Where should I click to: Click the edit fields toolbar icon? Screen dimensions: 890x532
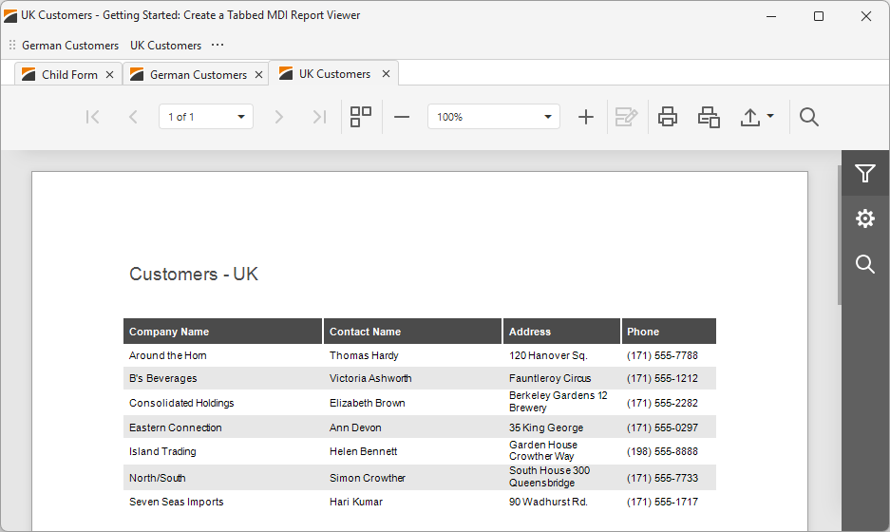pos(627,117)
